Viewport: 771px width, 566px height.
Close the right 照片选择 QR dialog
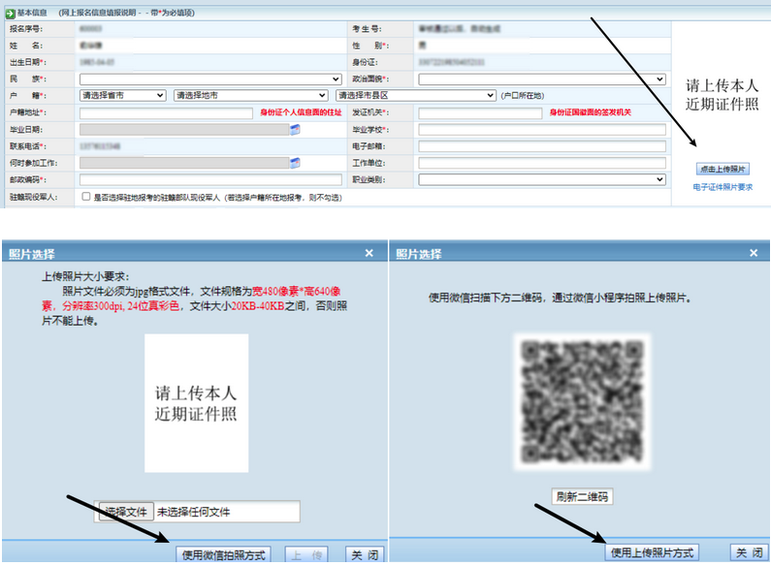[754, 253]
